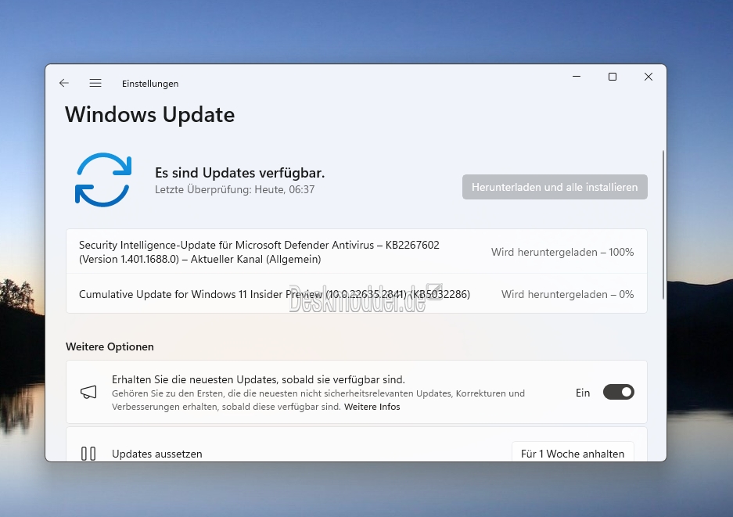Image resolution: width=733 pixels, height=517 pixels.
Task: Click the Einstellungen title text
Action: (150, 83)
